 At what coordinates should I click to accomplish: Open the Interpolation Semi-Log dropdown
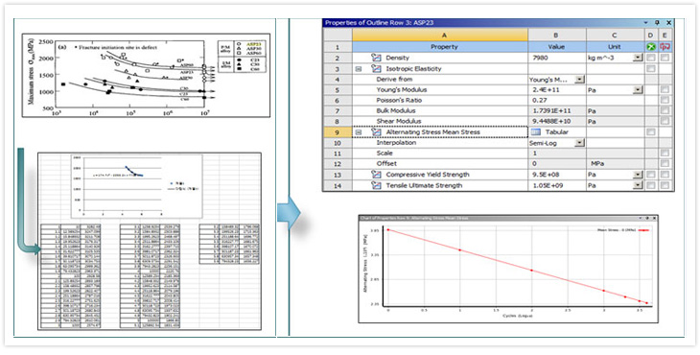579,143
